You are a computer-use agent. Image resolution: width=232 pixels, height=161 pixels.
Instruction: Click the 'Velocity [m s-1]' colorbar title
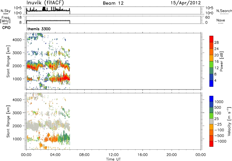[229, 121]
